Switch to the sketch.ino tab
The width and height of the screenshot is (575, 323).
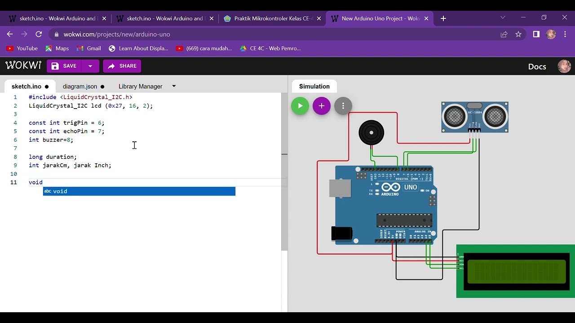coord(30,86)
